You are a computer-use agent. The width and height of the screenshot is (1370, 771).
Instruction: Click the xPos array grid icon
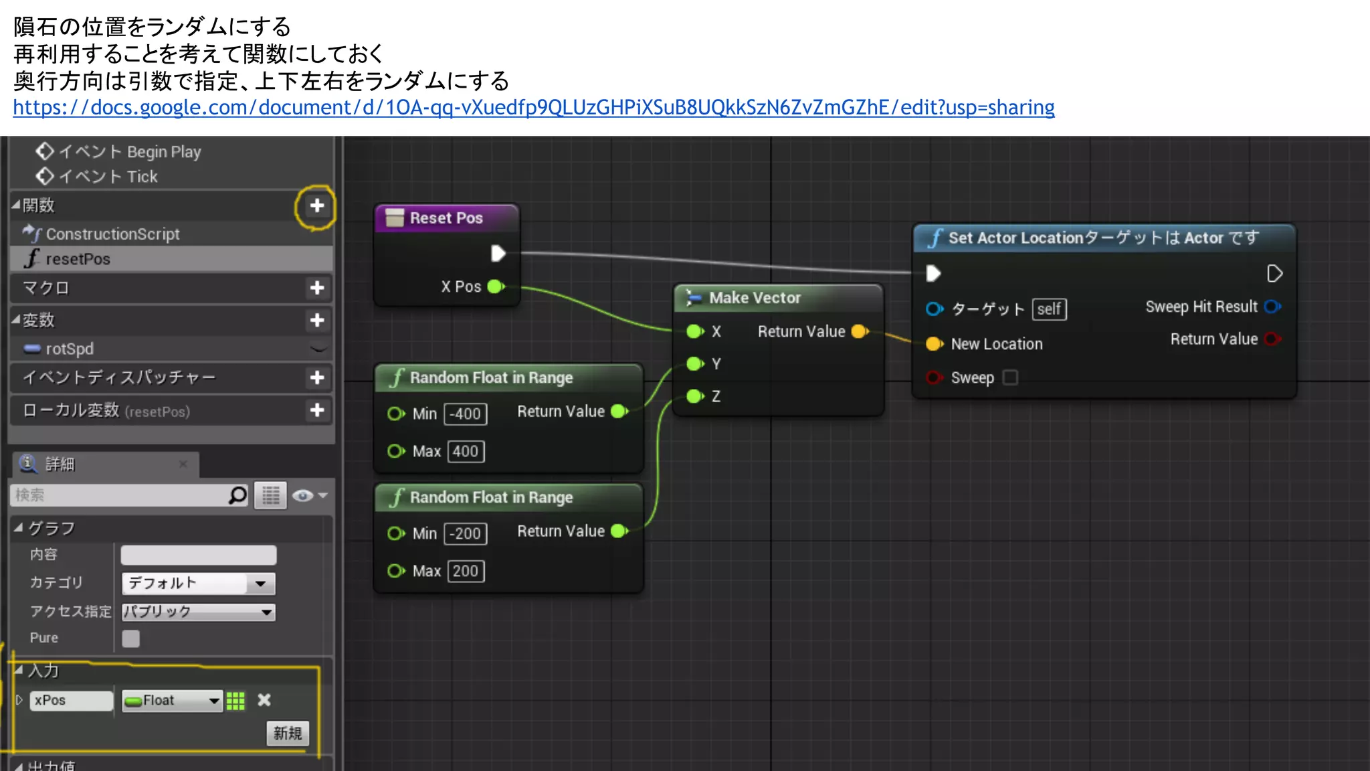pyautogui.click(x=235, y=701)
